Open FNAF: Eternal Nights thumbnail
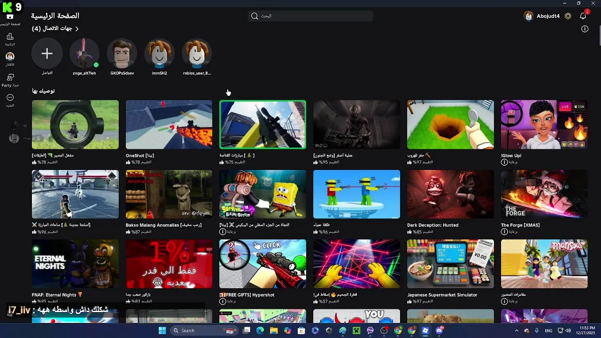The width and height of the screenshot is (601, 338). coord(75,264)
